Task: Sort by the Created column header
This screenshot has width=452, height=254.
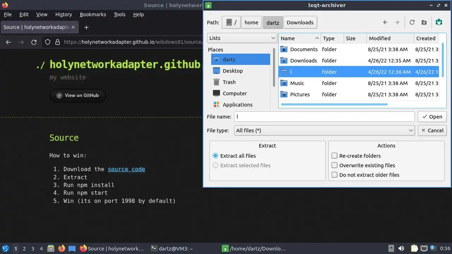Action: pyautogui.click(x=427, y=38)
